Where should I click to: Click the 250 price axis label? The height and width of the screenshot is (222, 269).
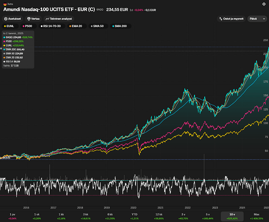tap(265, 40)
